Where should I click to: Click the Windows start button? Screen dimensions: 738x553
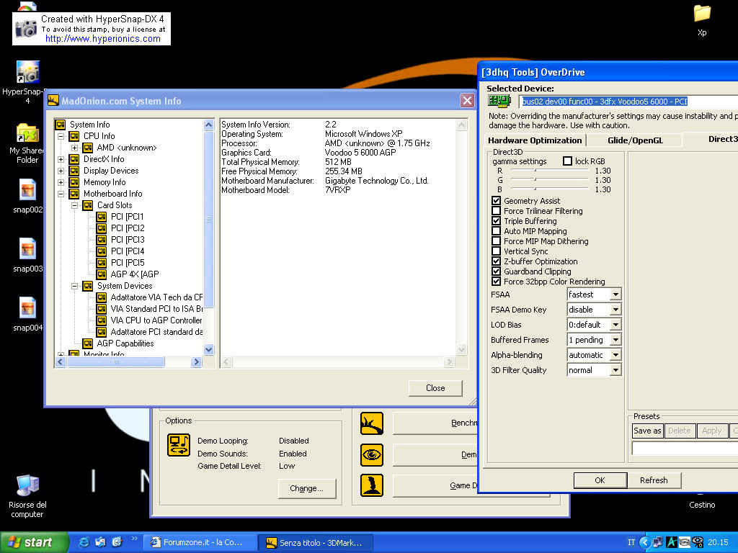pos(34,542)
